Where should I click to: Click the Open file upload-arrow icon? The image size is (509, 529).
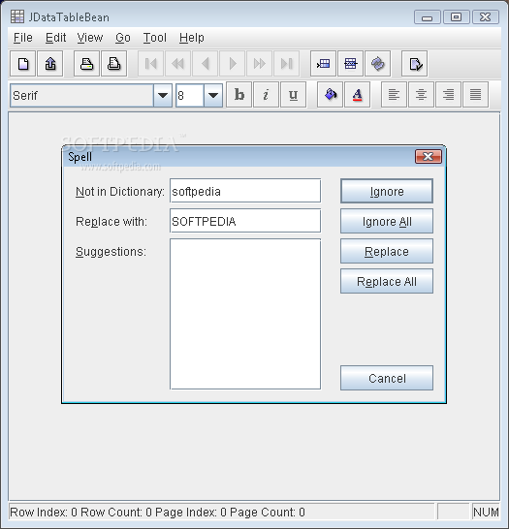coord(50,64)
